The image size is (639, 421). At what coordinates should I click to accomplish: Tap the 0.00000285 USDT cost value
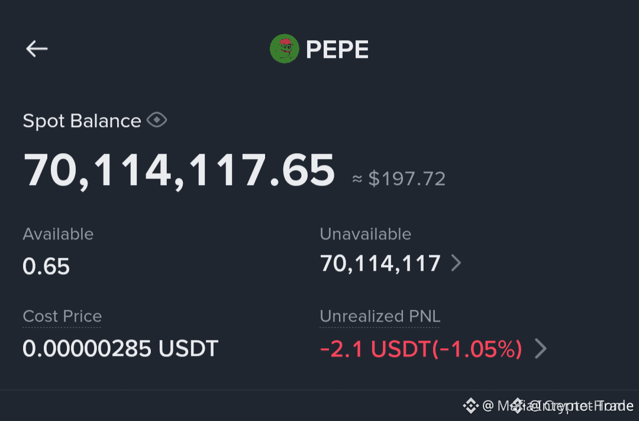pyautogui.click(x=121, y=348)
